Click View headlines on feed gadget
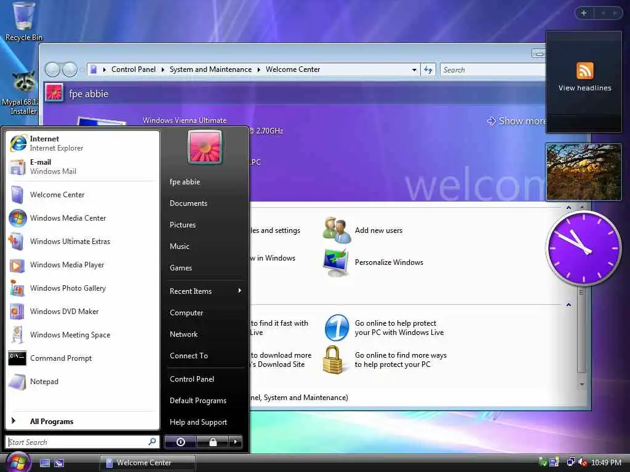The height and width of the screenshot is (472, 630). coord(584,88)
